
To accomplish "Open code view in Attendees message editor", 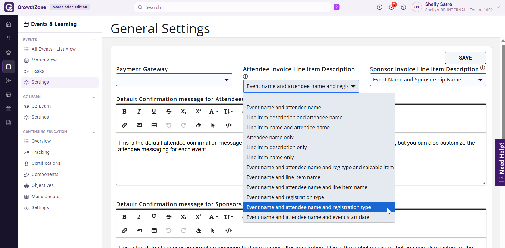I will [228, 125].
